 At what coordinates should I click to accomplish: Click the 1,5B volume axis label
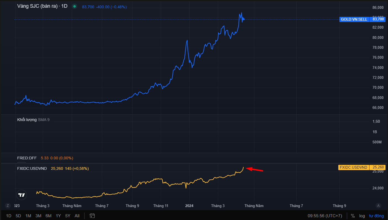click(376, 121)
